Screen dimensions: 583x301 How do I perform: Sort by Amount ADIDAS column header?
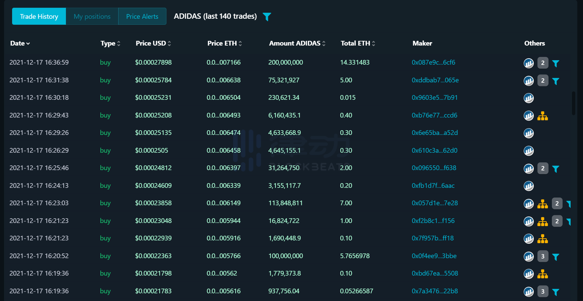297,44
